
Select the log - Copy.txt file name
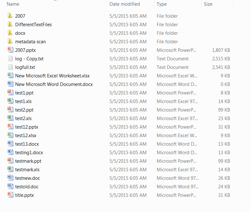29,59
